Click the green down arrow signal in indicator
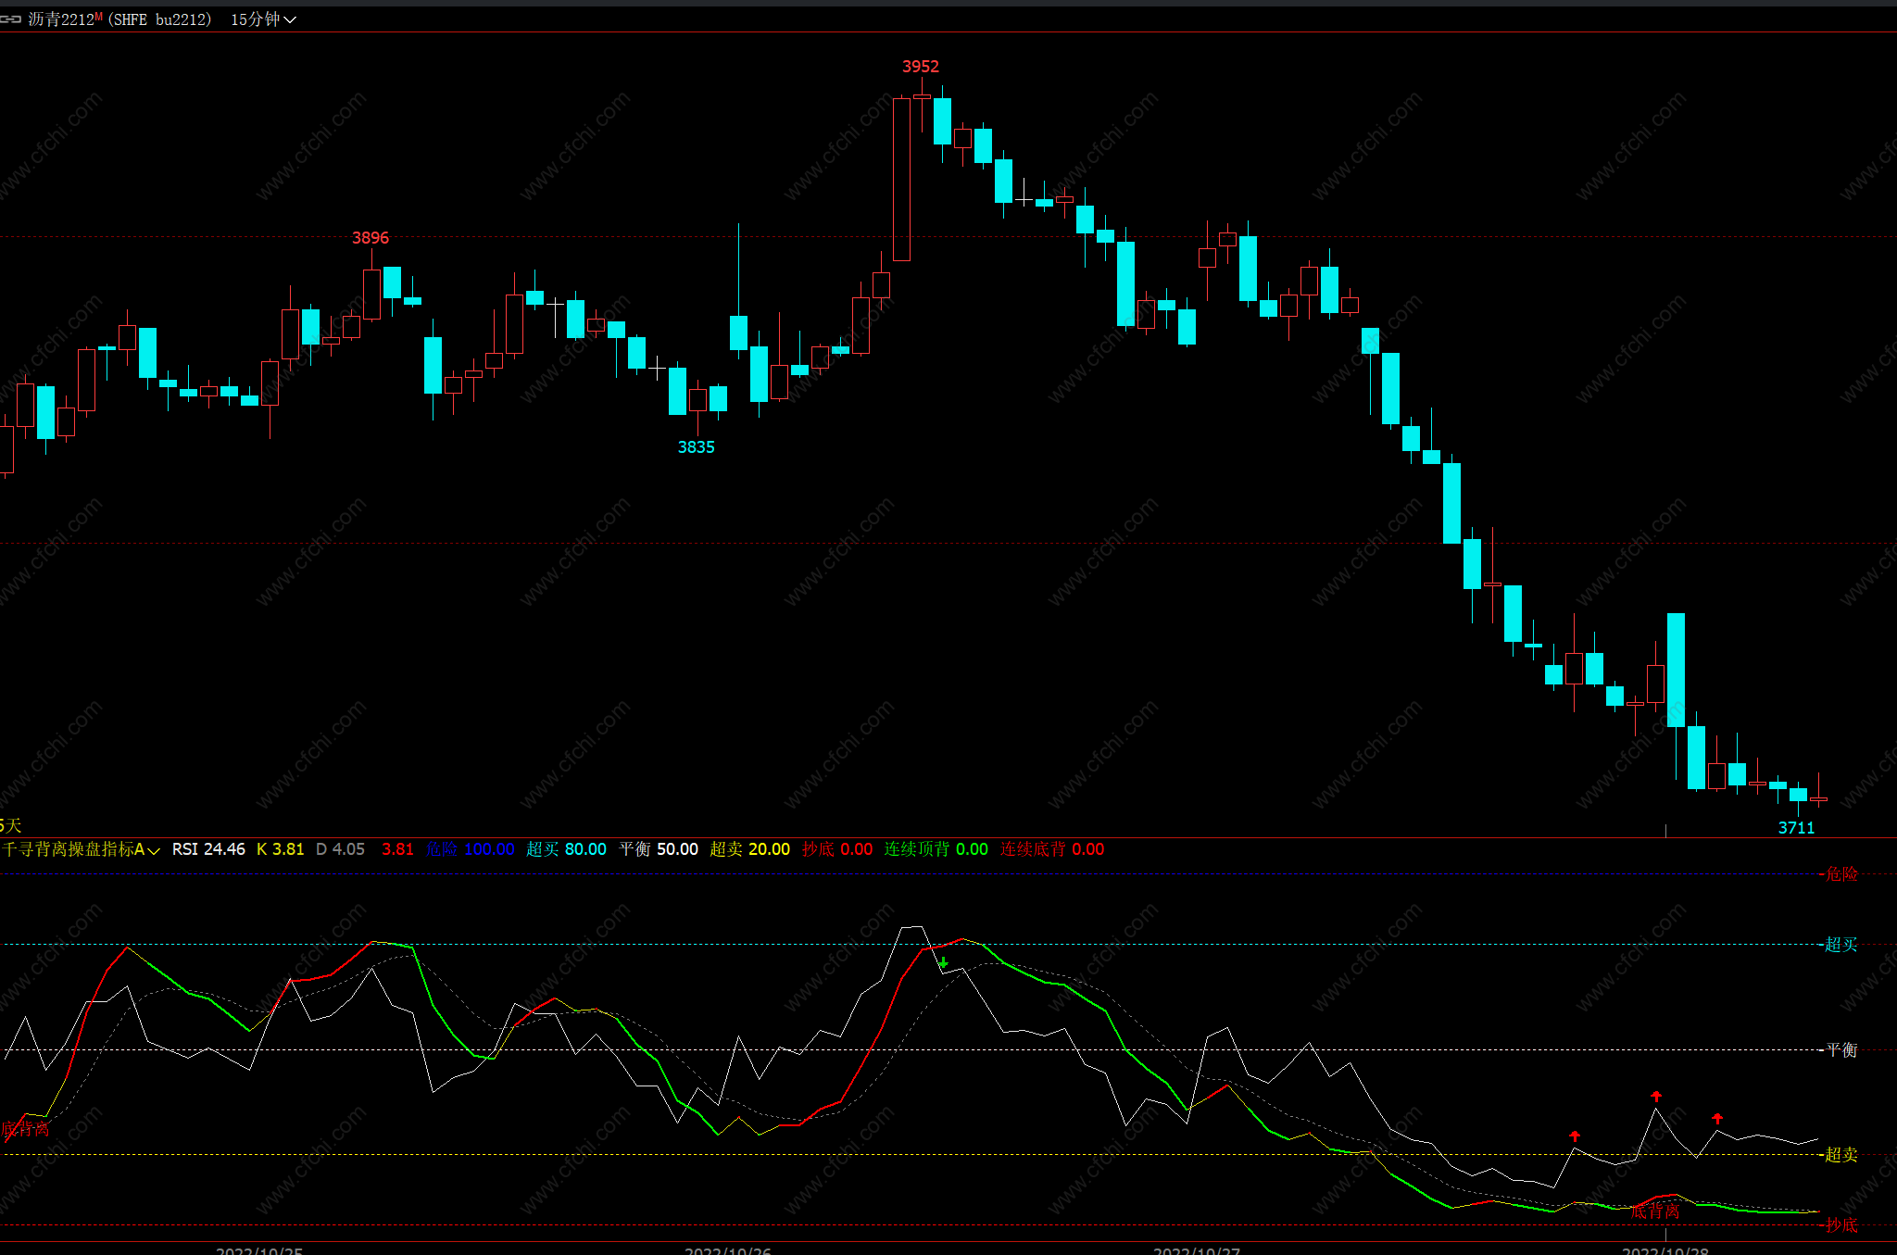The height and width of the screenshot is (1255, 1897). pos(943,963)
